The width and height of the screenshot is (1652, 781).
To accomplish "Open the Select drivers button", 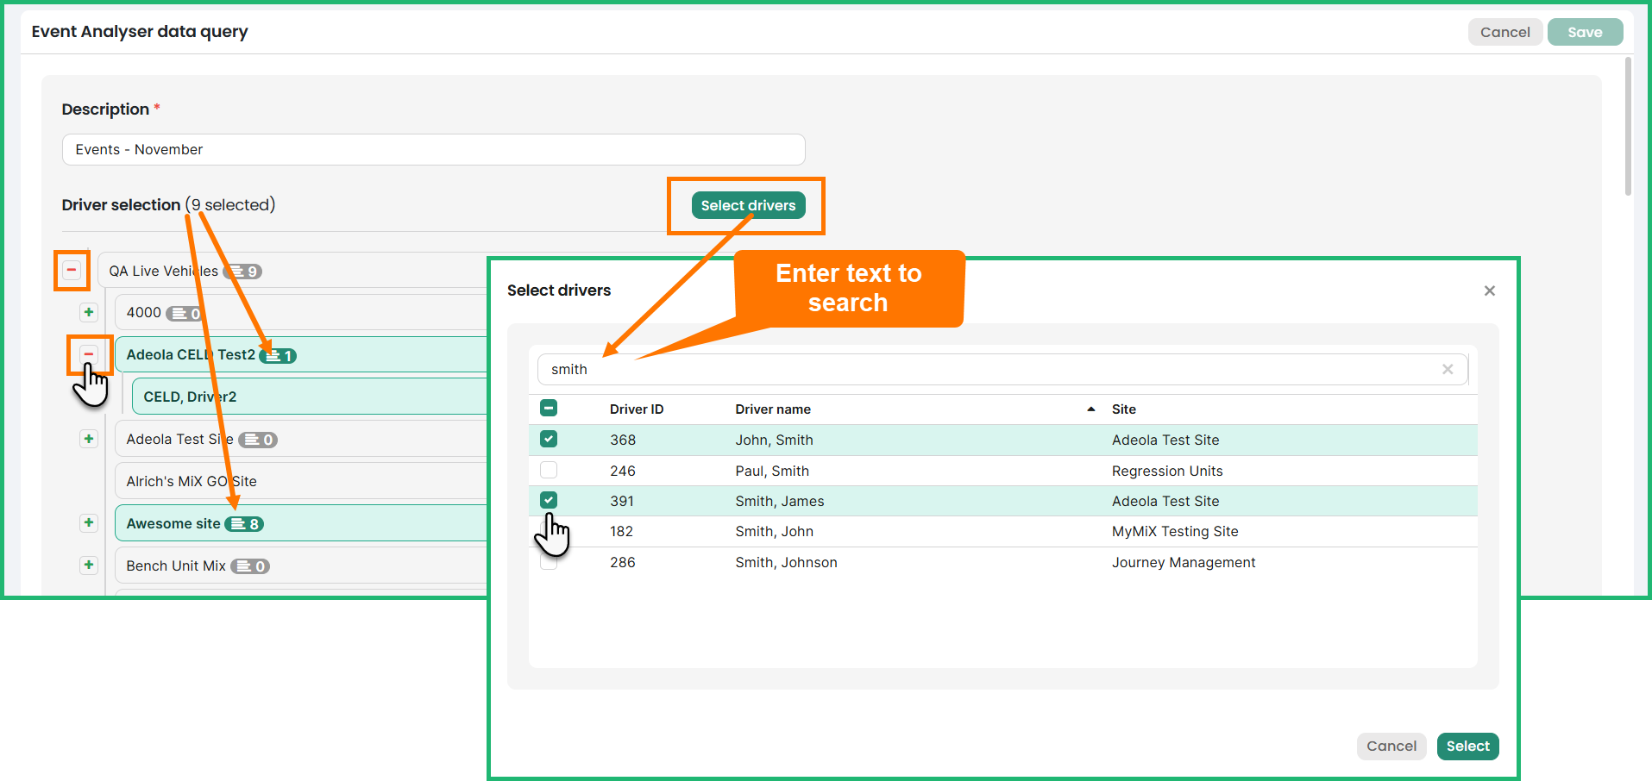I will [748, 205].
